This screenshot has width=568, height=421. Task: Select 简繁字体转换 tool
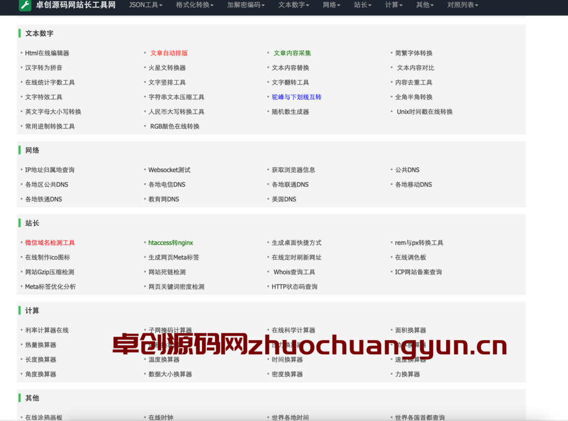point(414,53)
